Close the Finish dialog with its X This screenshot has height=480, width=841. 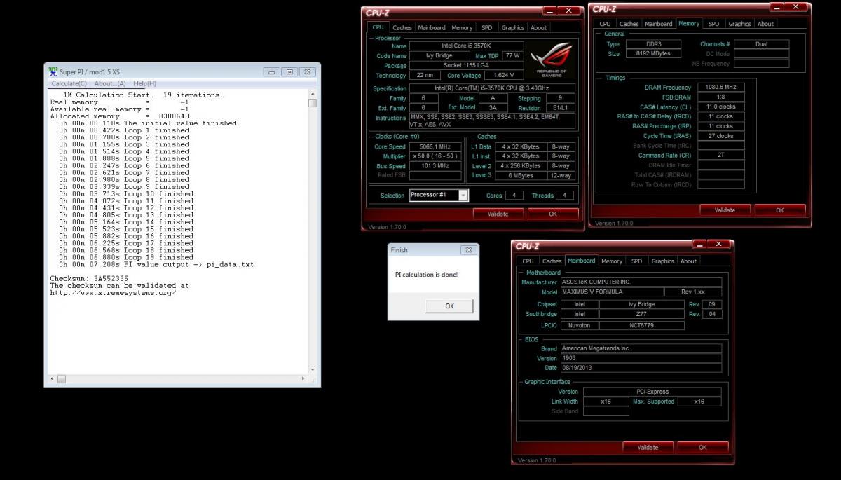[468, 250]
